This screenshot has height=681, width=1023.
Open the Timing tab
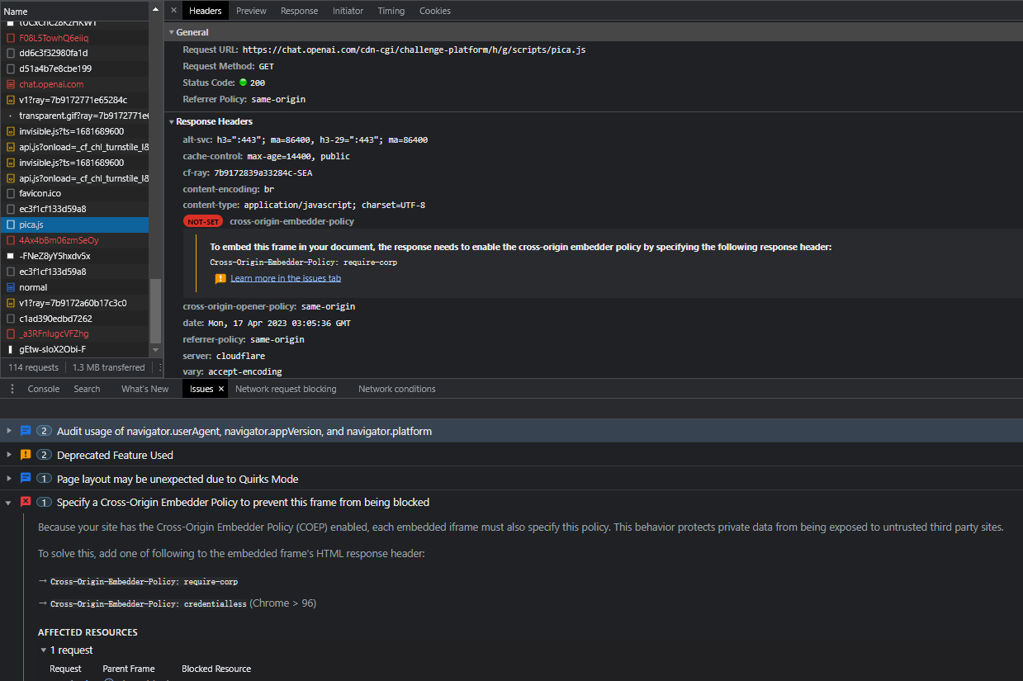(x=391, y=11)
